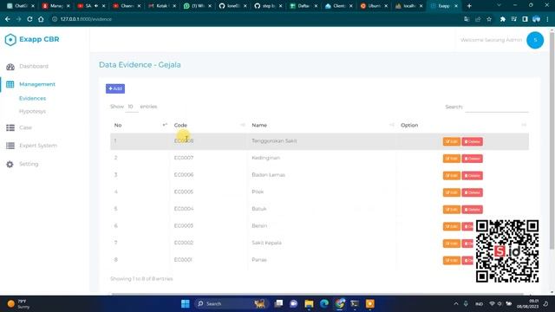Screen dimensions: 555x312
Task: Open the Dashboard sidebar item
Action: (x=34, y=66)
